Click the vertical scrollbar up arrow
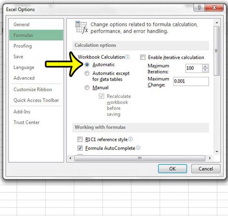Image resolution: width=228 pixels, height=216 pixels. pyautogui.click(x=217, y=23)
